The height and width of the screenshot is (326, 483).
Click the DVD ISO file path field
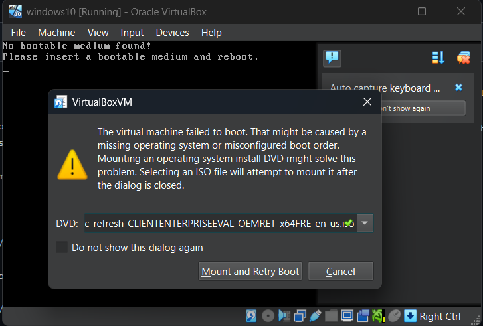(x=221, y=223)
